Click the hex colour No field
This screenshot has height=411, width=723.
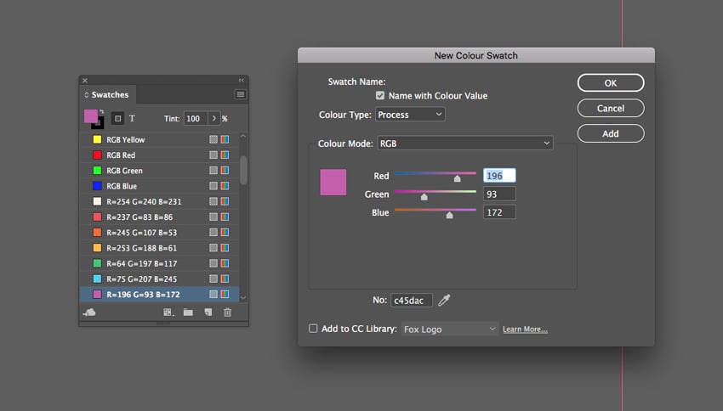click(412, 301)
